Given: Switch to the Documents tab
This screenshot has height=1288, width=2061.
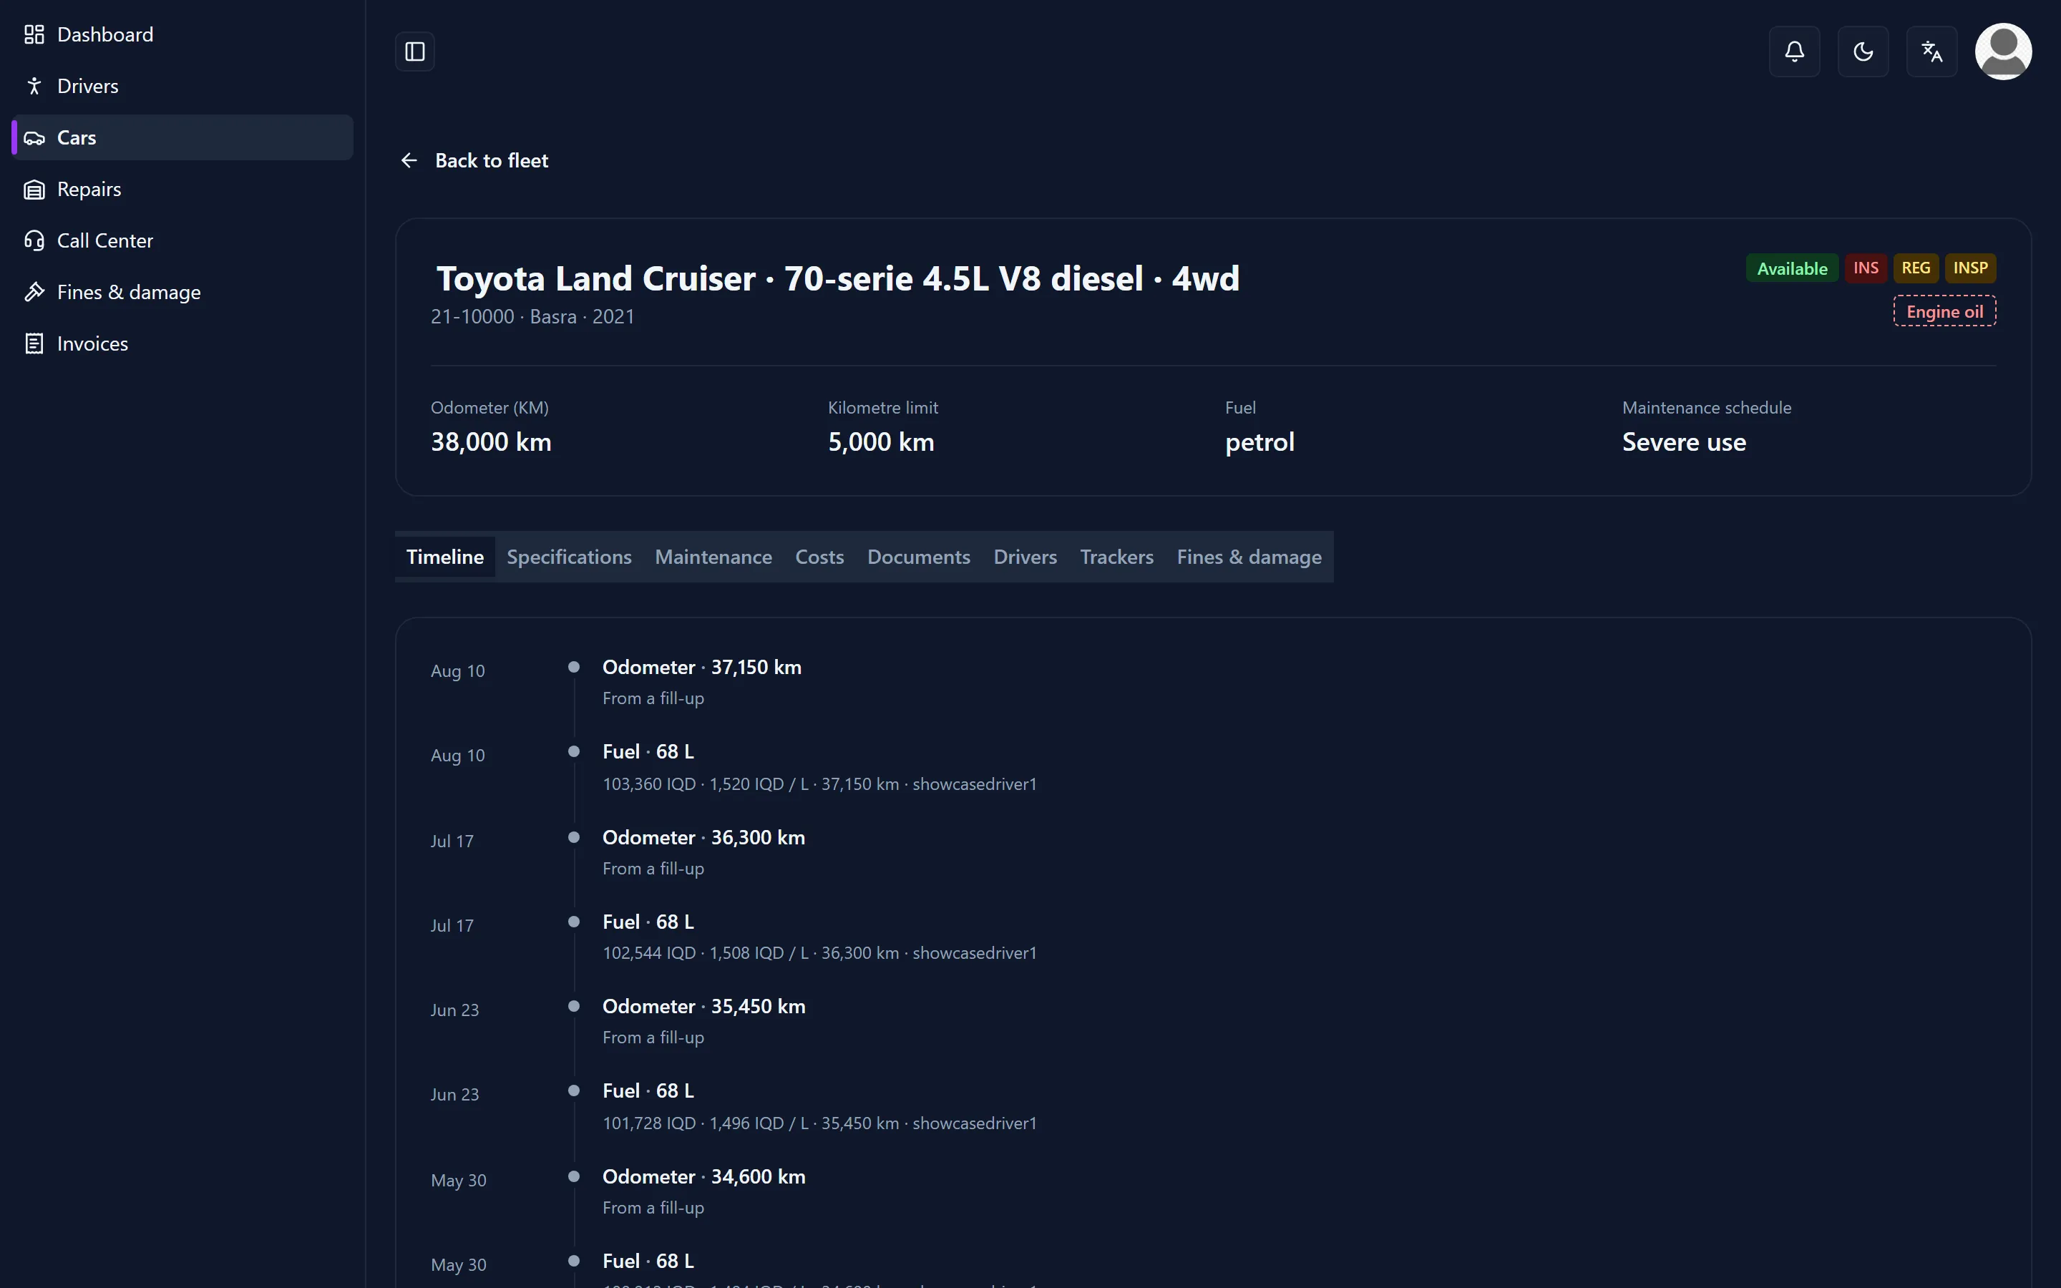Looking at the screenshot, I should click(918, 557).
